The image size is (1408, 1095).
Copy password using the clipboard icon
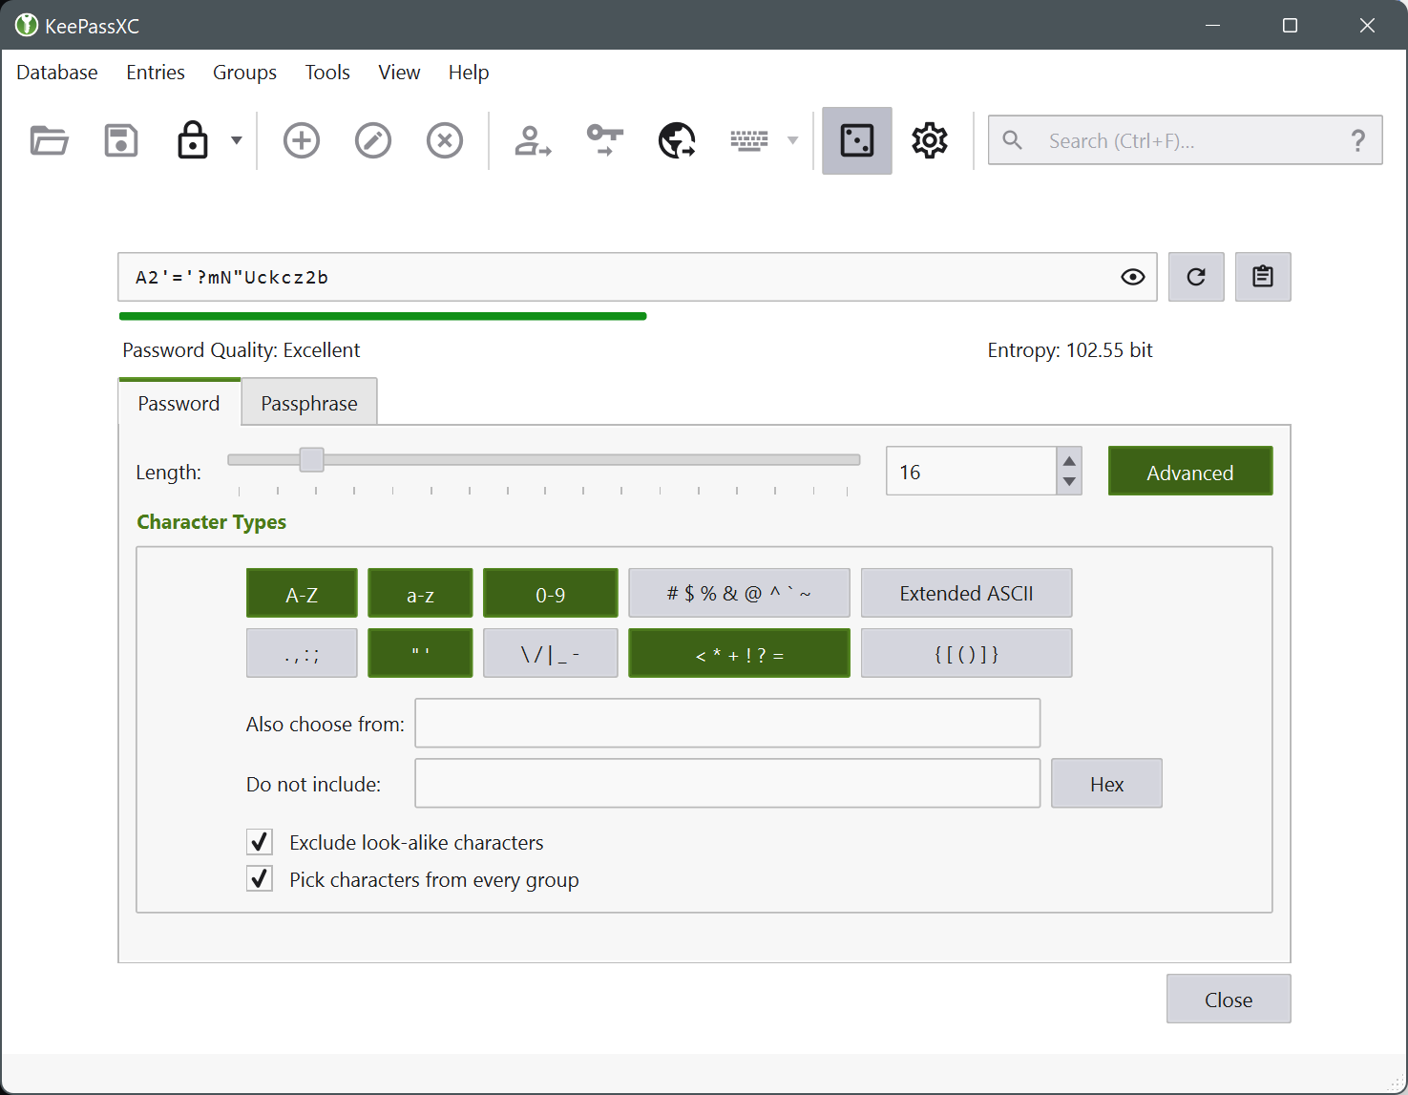pyautogui.click(x=1262, y=277)
